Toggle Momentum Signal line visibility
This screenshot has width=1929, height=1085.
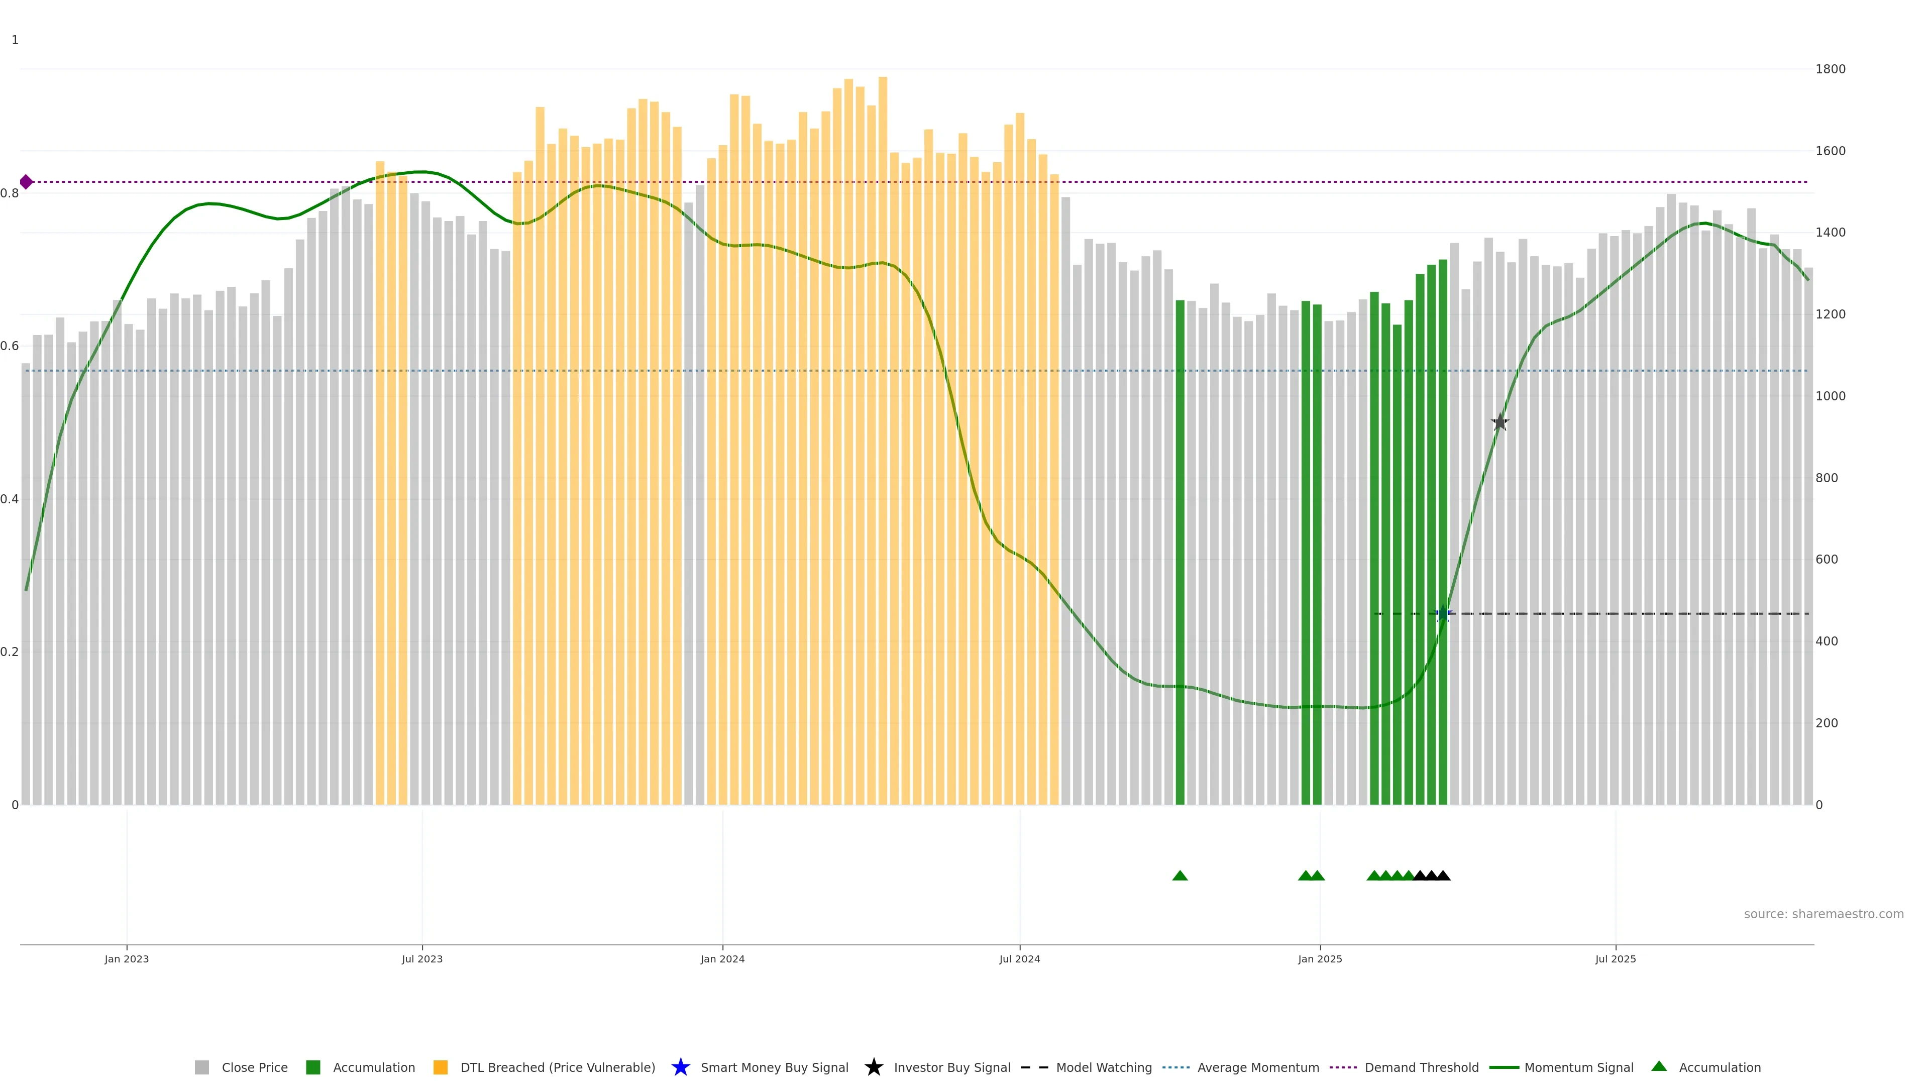[x=1578, y=1068]
